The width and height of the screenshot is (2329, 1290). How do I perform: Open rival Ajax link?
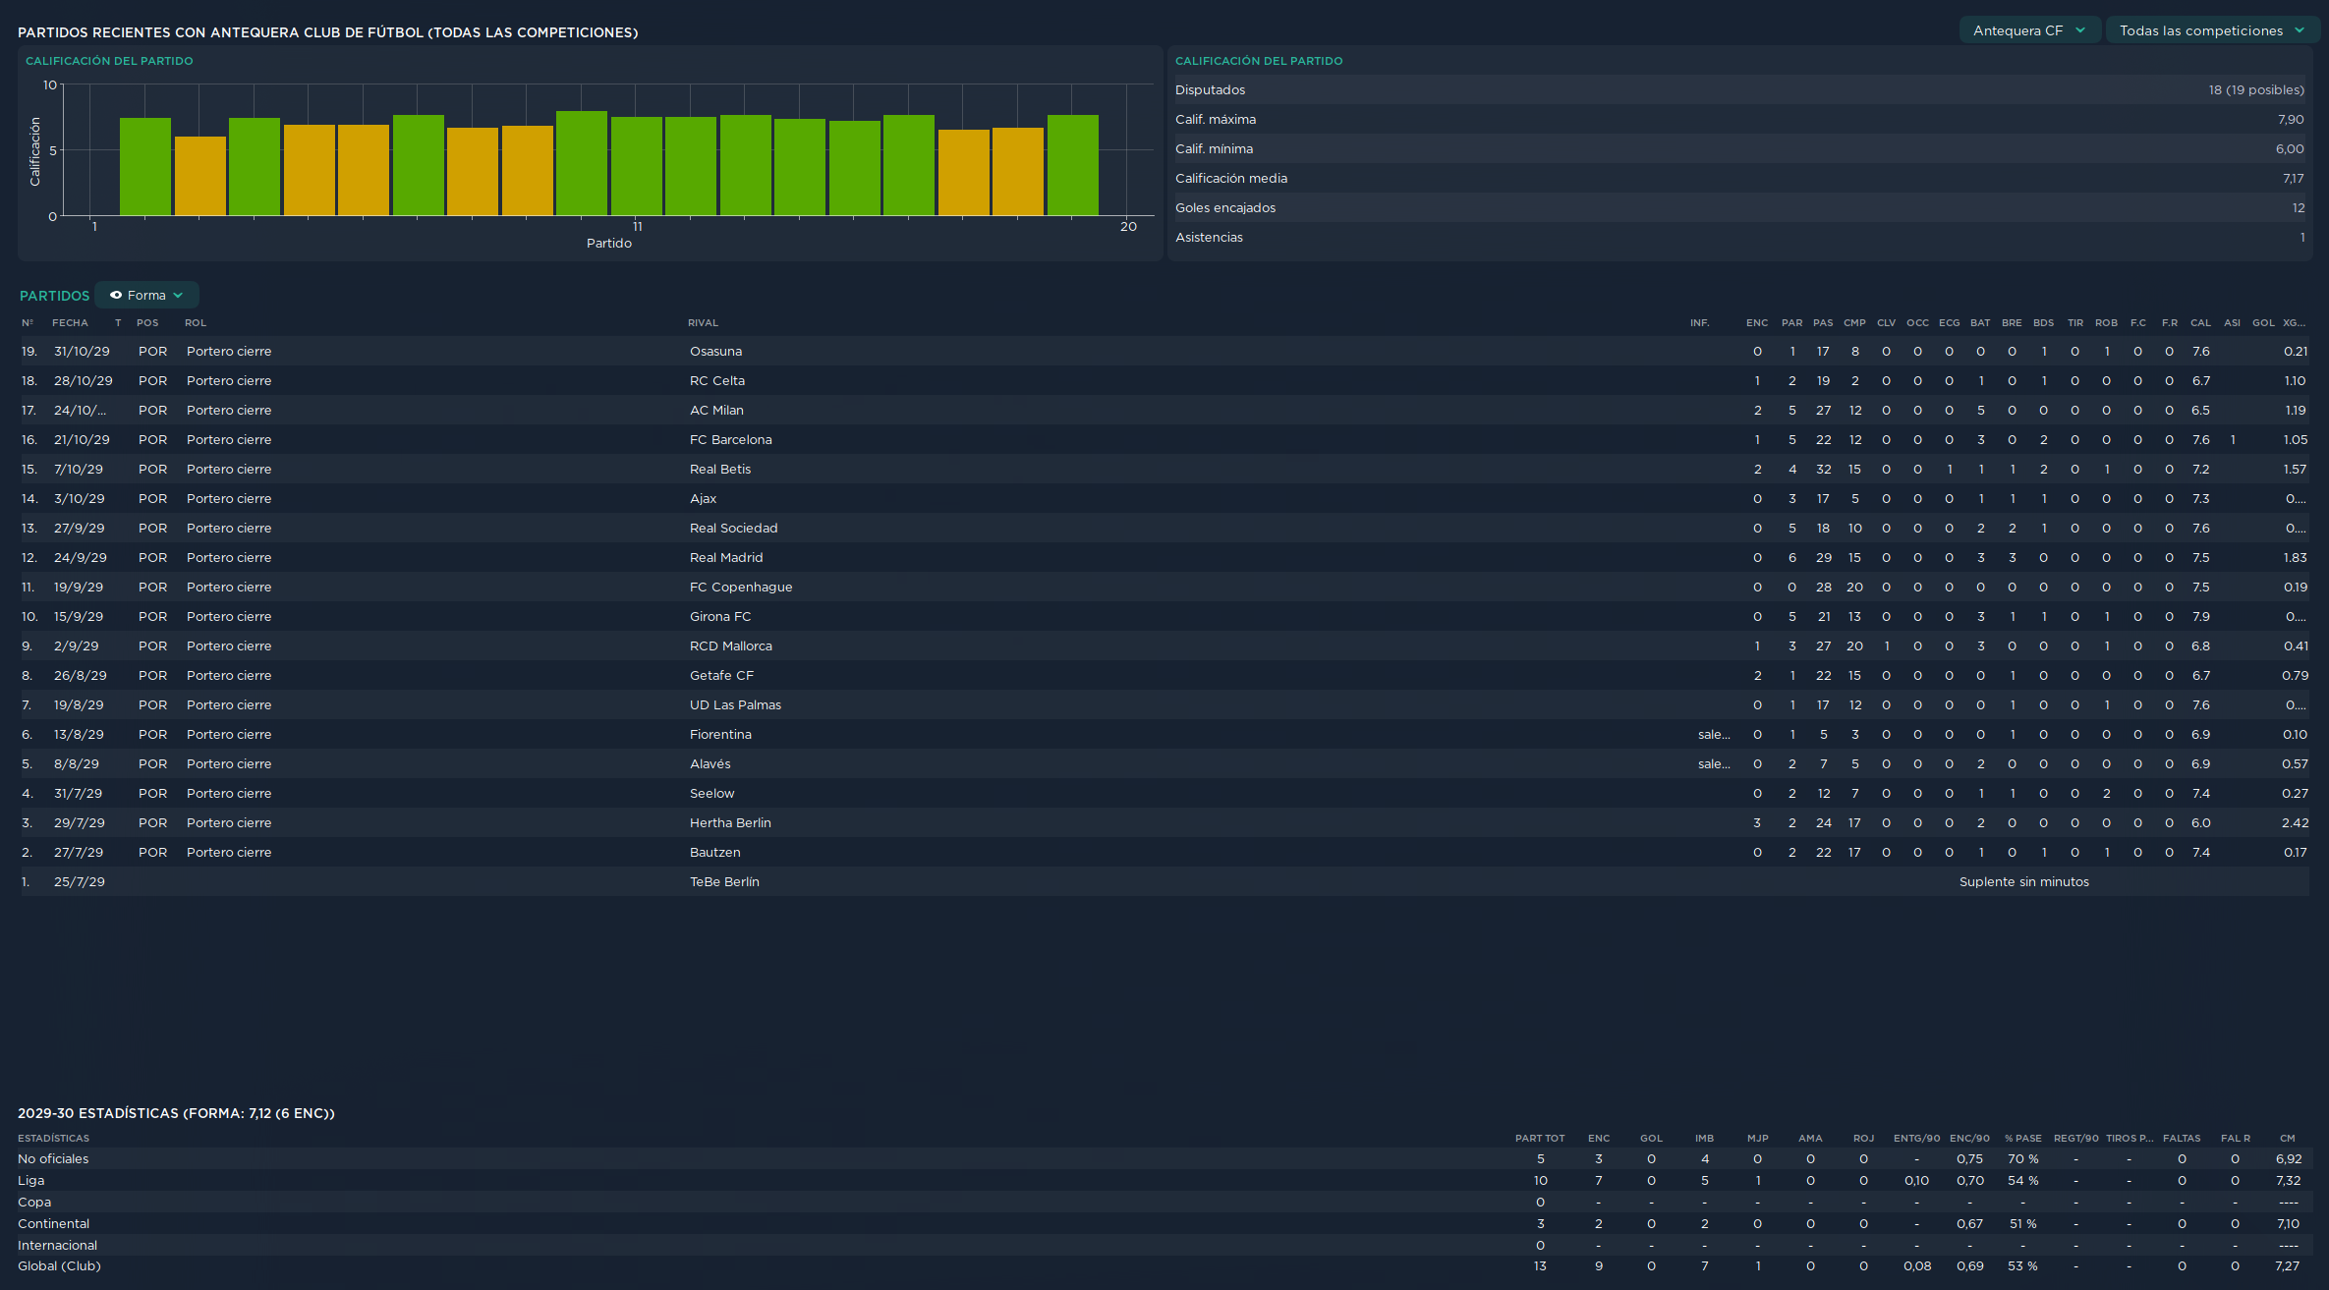[703, 499]
